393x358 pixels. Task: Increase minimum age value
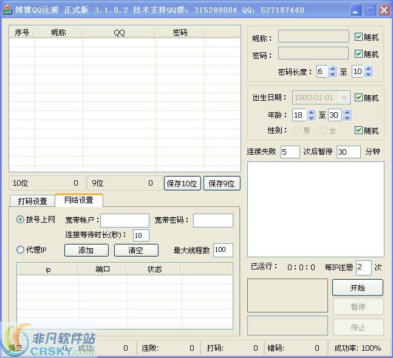[x=311, y=112]
